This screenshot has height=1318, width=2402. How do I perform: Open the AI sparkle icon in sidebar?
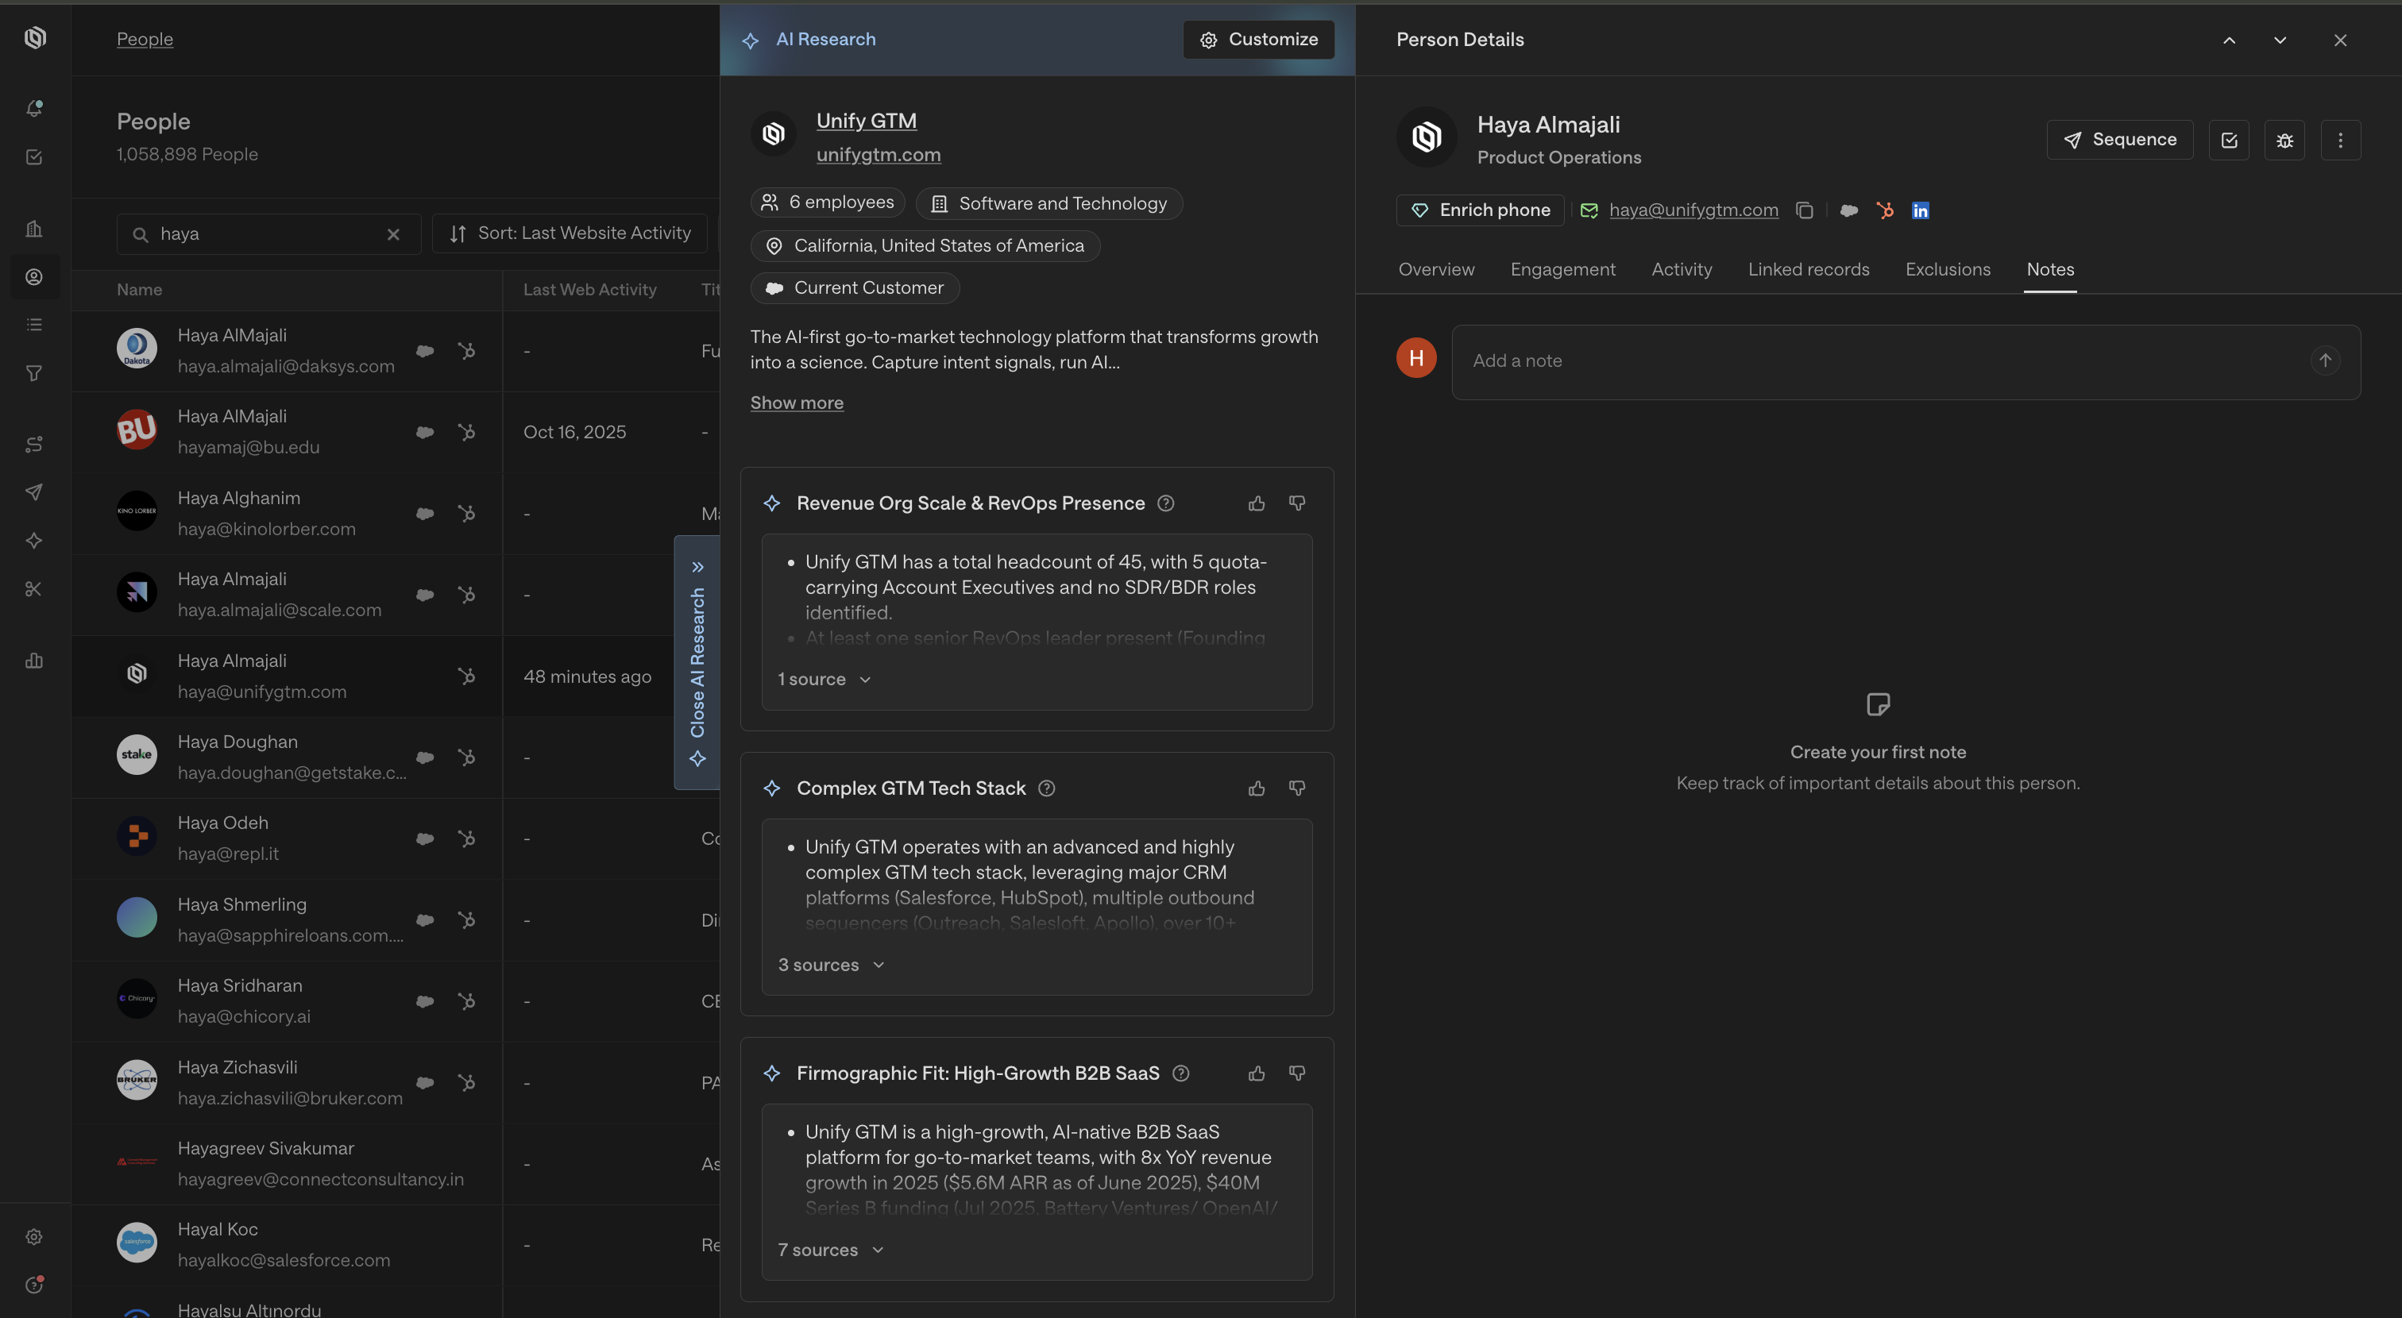coord(34,541)
